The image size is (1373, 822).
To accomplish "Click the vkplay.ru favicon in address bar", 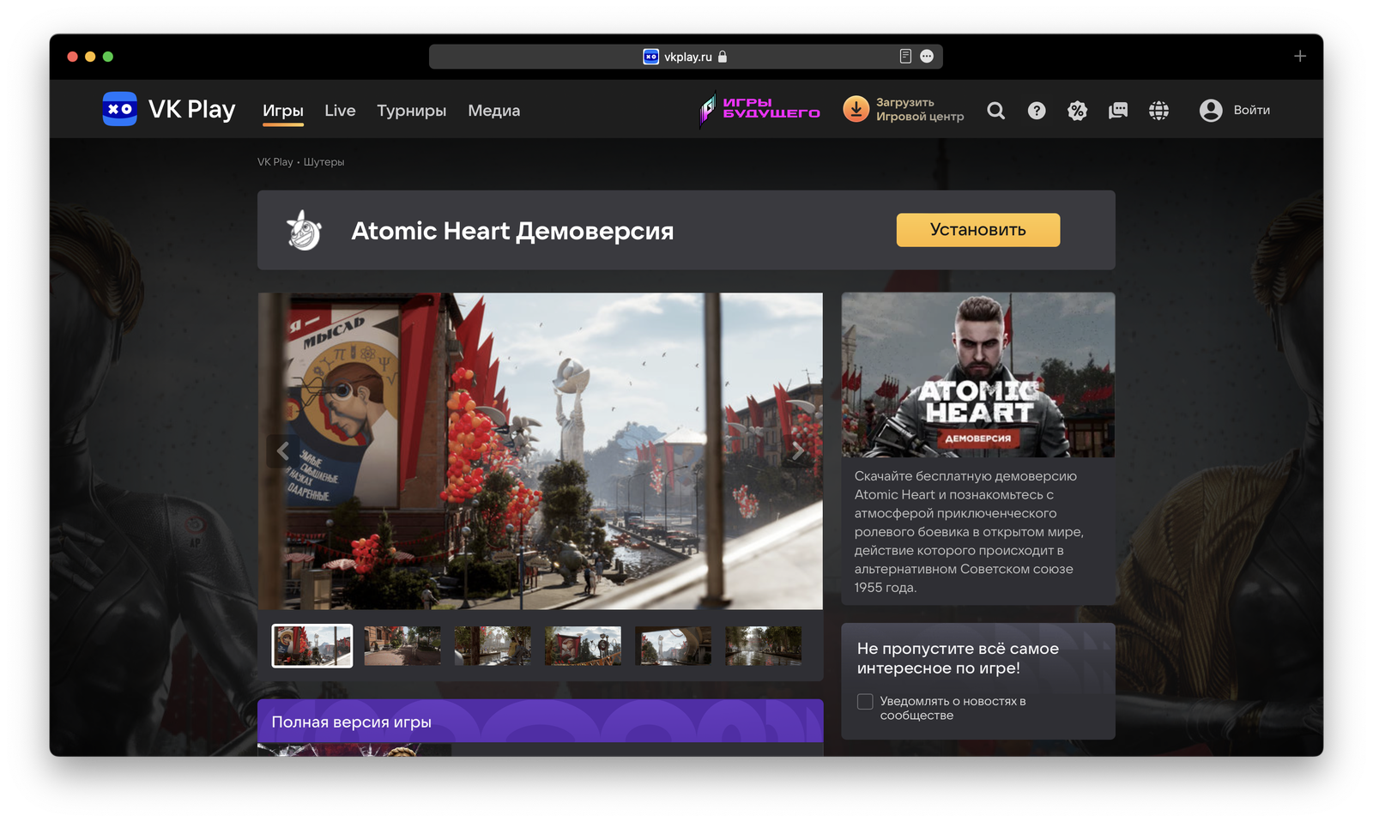I will point(650,56).
